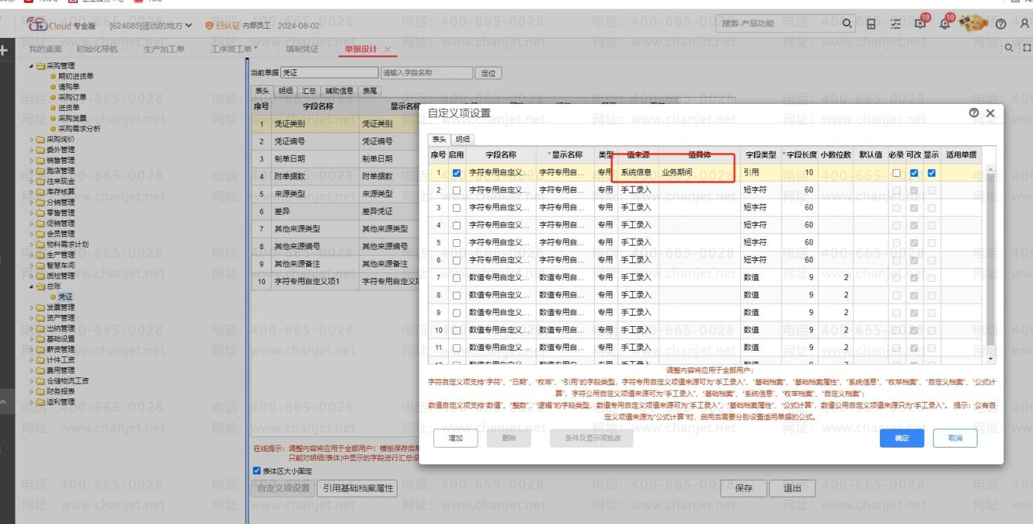Expand the 销售管理 tree folder
Image resolution: width=1033 pixels, height=524 pixels.
click(x=31, y=160)
